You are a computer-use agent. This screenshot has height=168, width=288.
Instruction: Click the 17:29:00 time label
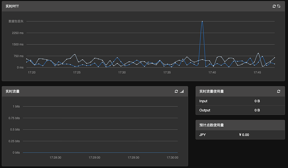click(x=94, y=158)
